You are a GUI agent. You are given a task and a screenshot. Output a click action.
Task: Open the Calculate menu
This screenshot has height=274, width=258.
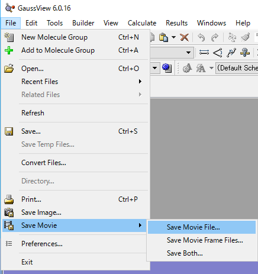coord(142,23)
